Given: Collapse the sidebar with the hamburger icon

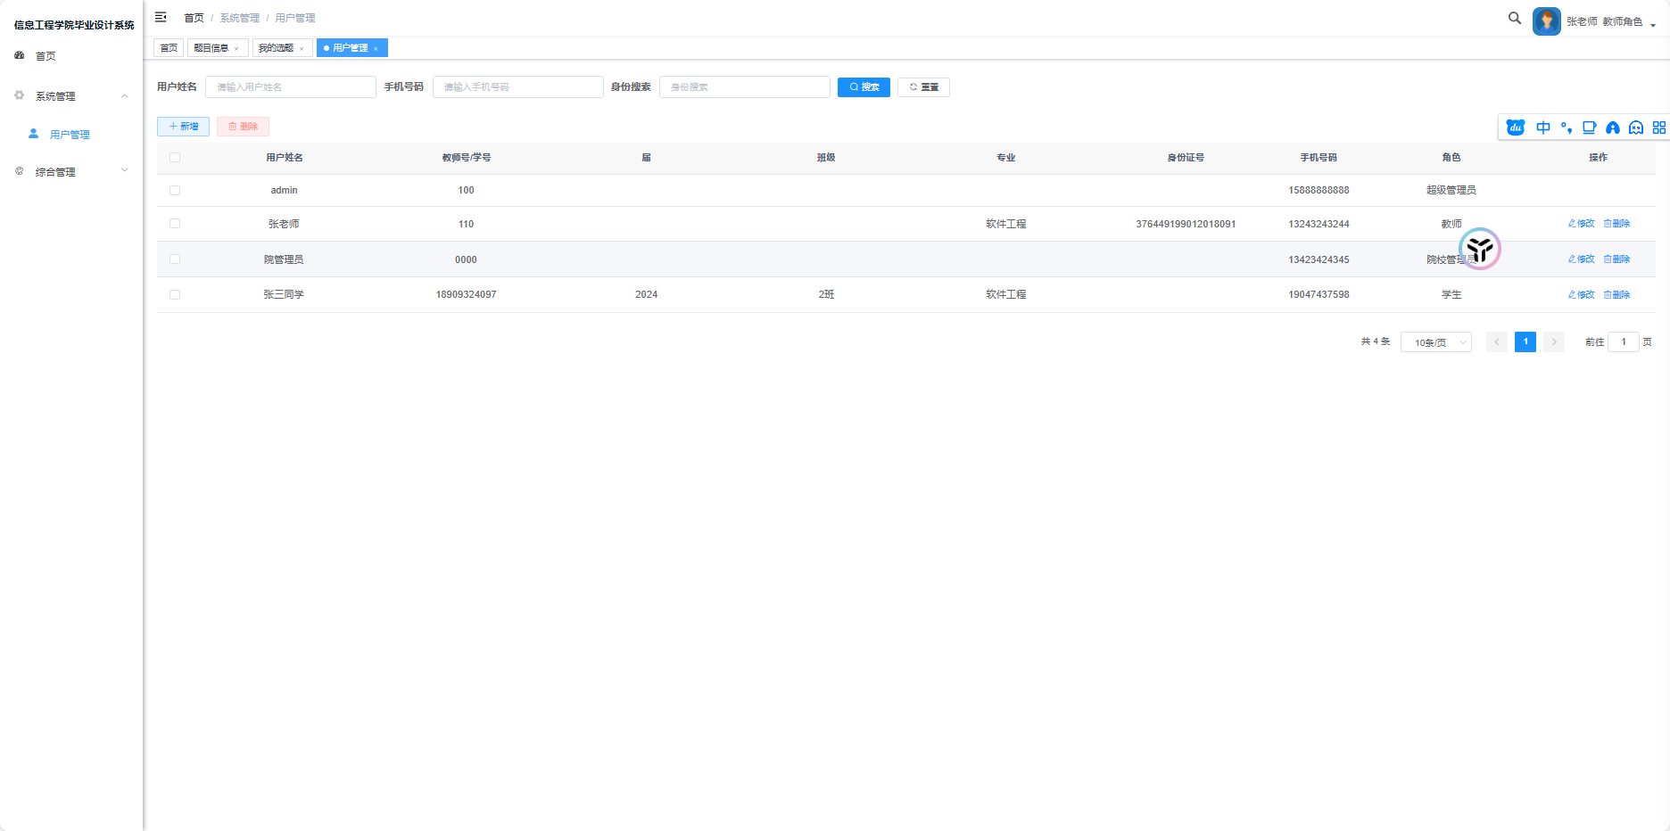Looking at the screenshot, I should 161,17.
